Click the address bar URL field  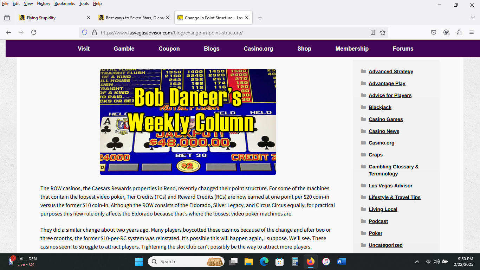[233, 32]
